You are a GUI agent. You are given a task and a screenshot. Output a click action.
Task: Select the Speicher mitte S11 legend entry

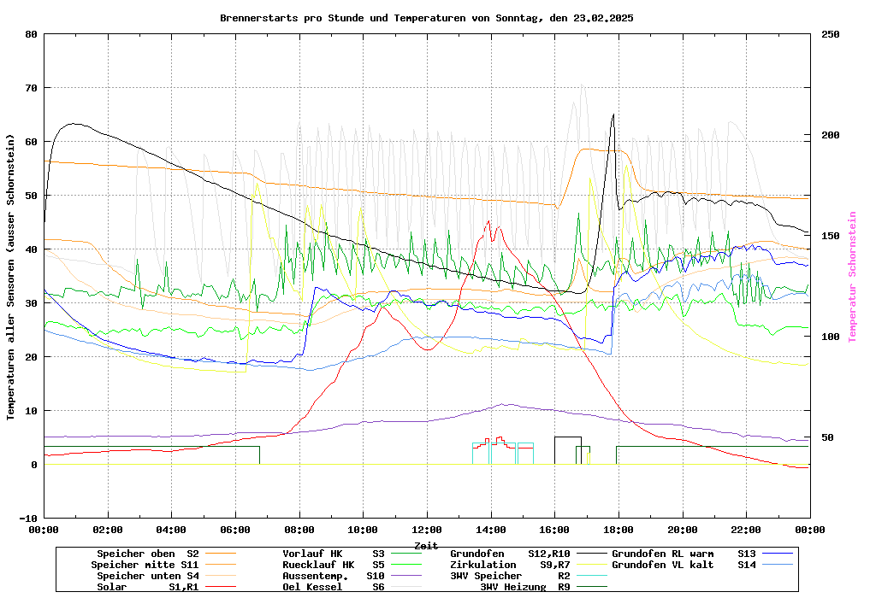click(145, 565)
